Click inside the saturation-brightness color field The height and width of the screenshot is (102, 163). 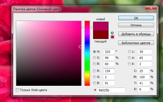tap(49, 53)
